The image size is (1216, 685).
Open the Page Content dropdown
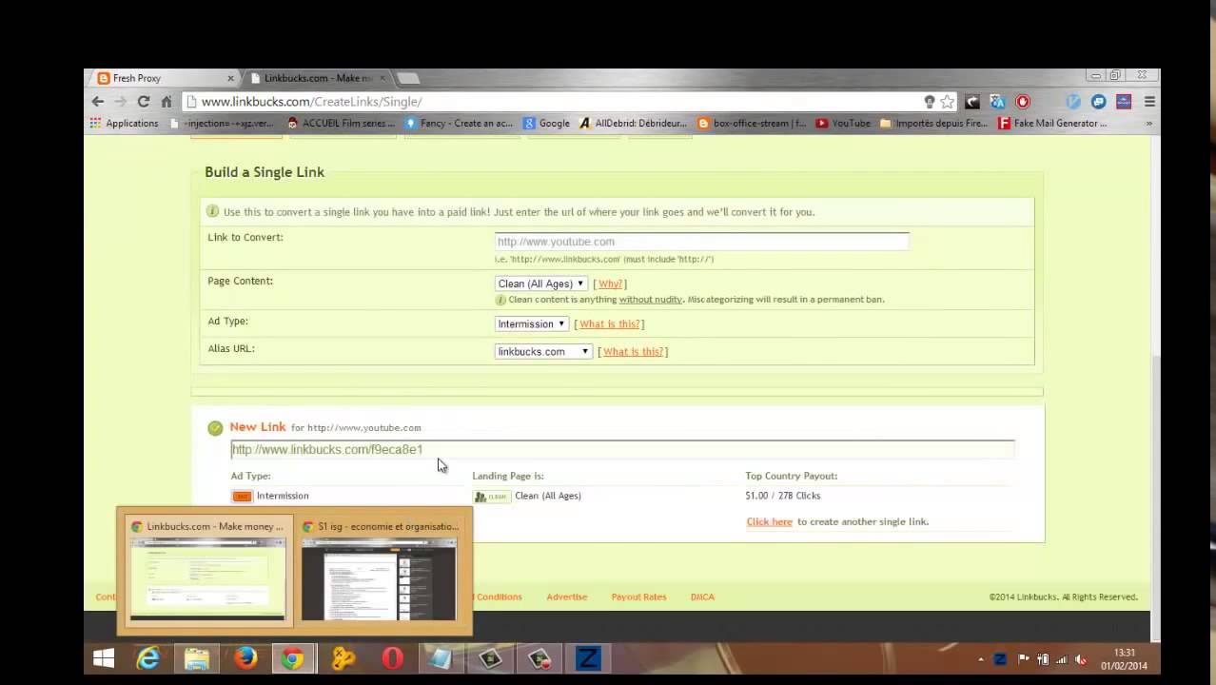(541, 284)
